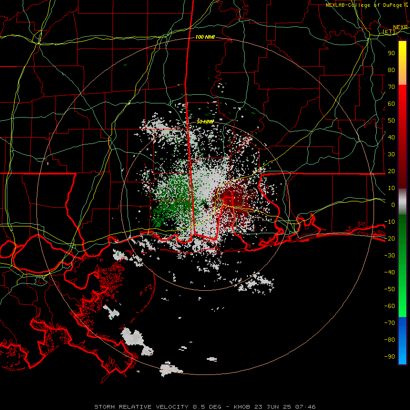Click the 60 value on the velocity scale
410x410 pixels.
[391, 104]
